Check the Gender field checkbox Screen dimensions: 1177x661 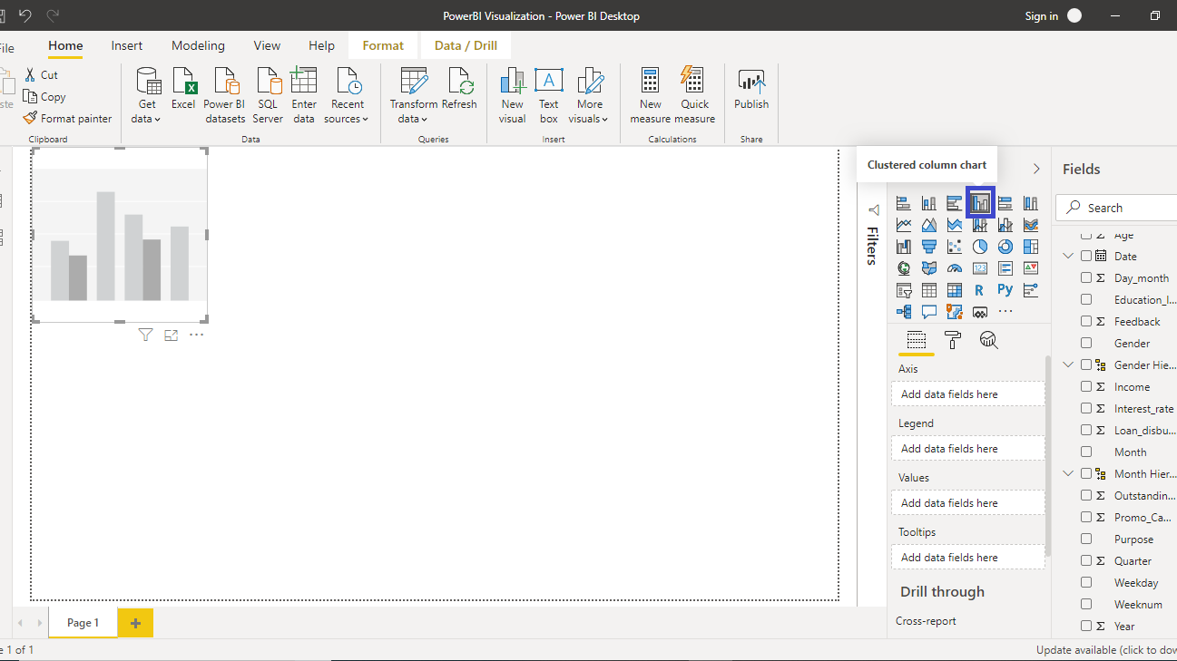(1086, 343)
